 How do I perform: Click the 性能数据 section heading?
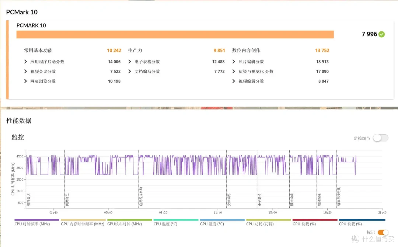pyautogui.click(x=19, y=121)
